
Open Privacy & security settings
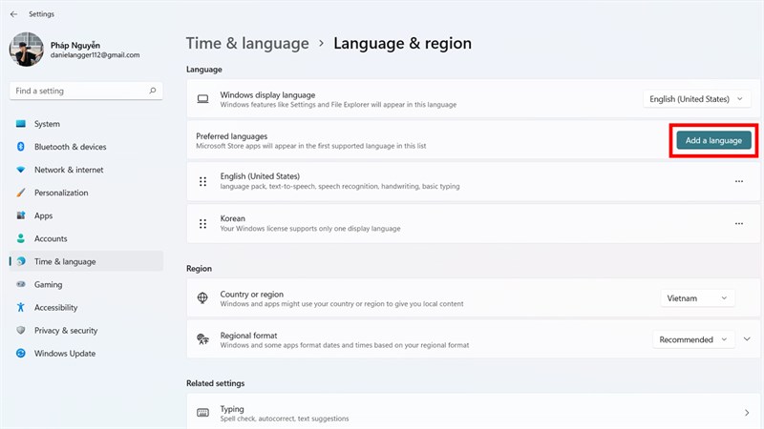(x=86, y=330)
